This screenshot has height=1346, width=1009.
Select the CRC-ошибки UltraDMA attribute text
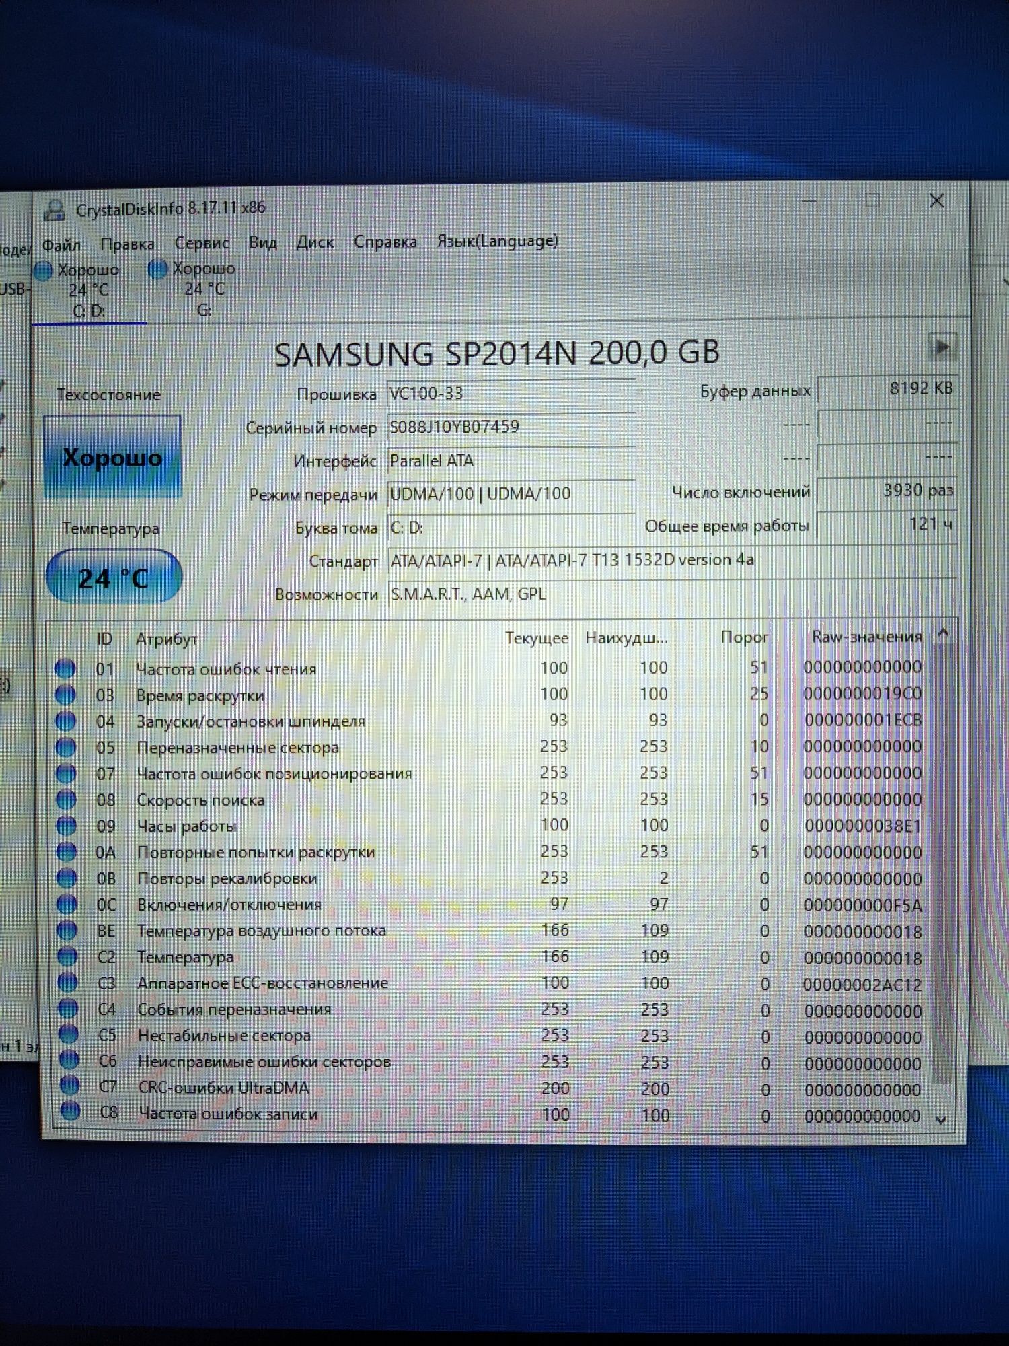click(x=223, y=1088)
